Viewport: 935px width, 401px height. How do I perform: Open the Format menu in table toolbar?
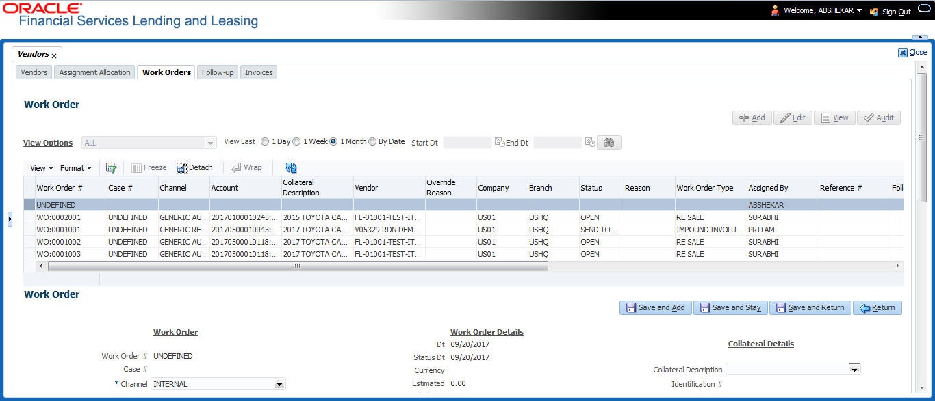(75, 168)
